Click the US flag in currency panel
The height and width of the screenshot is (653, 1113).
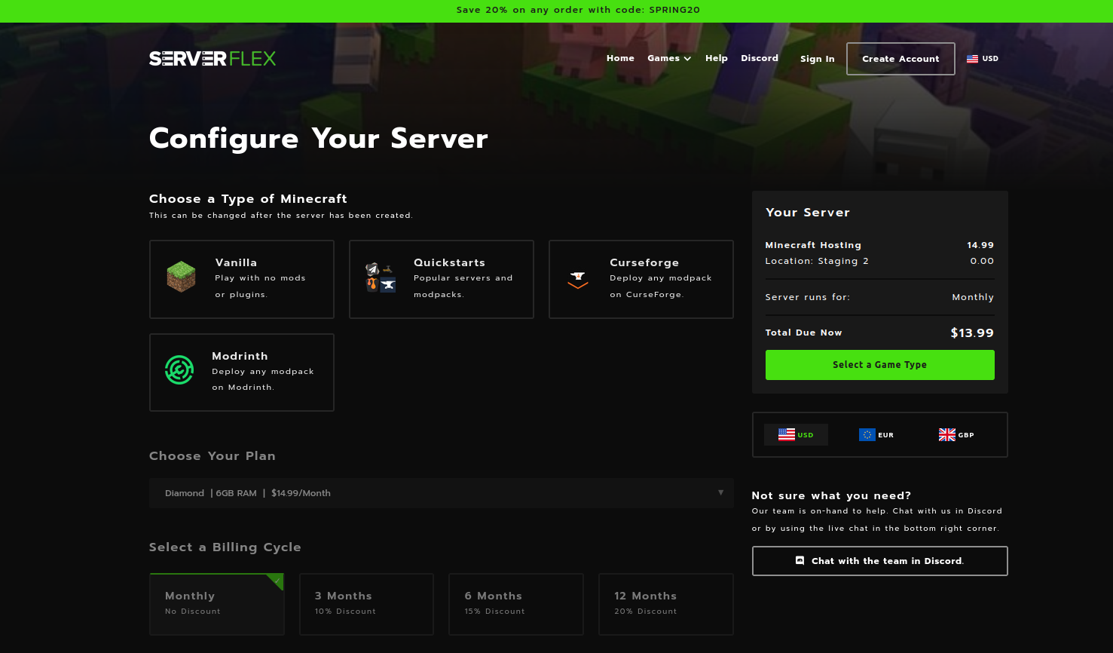[x=787, y=434]
